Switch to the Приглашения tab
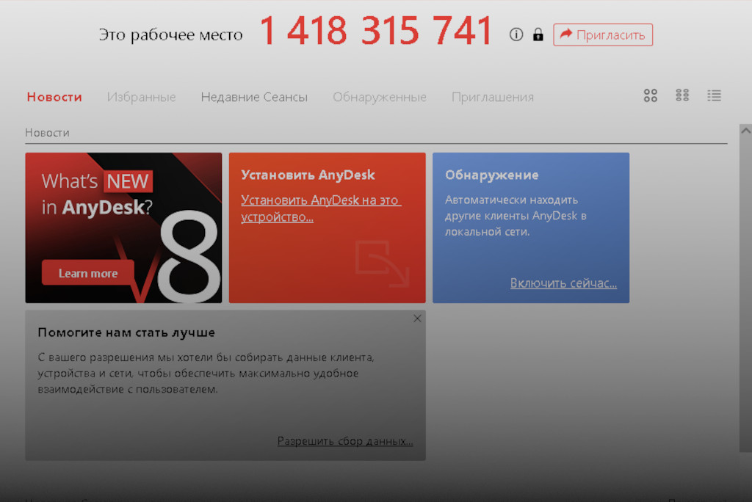The width and height of the screenshot is (752, 502). point(493,97)
